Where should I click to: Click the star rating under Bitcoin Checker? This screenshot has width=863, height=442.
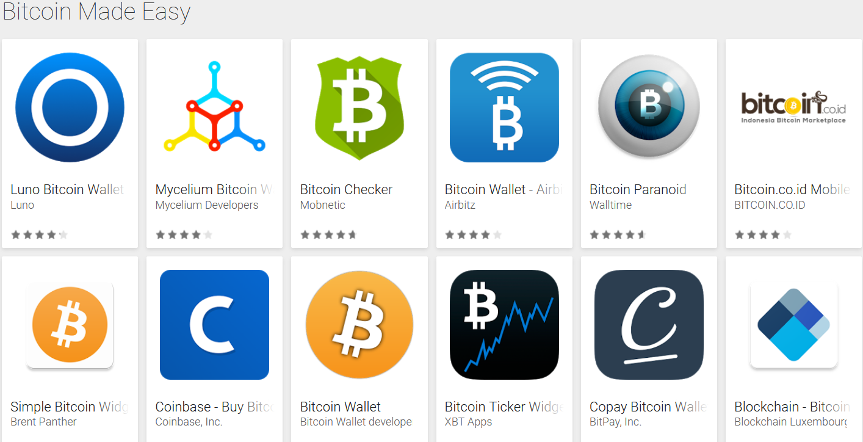(x=328, y=234)
